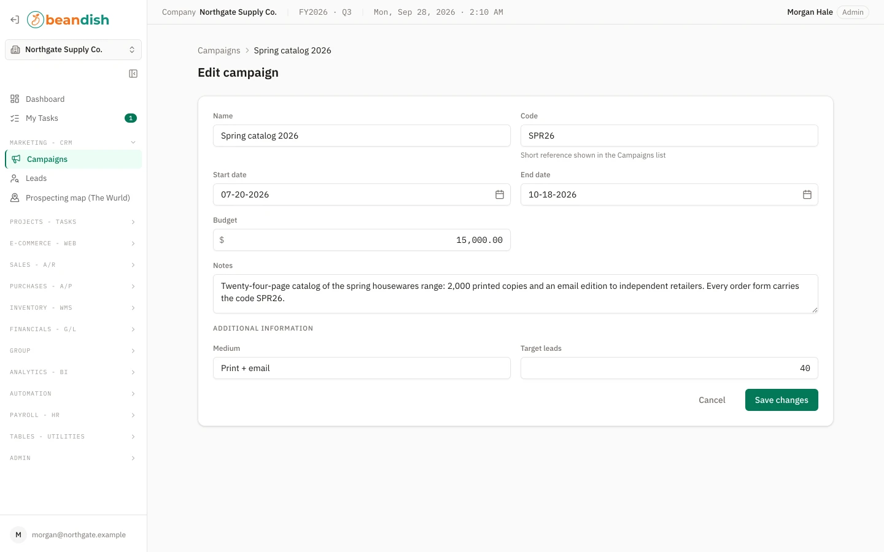Collapse the sidebar panel icon
884x552 pixels.
[x=133, y=74]
